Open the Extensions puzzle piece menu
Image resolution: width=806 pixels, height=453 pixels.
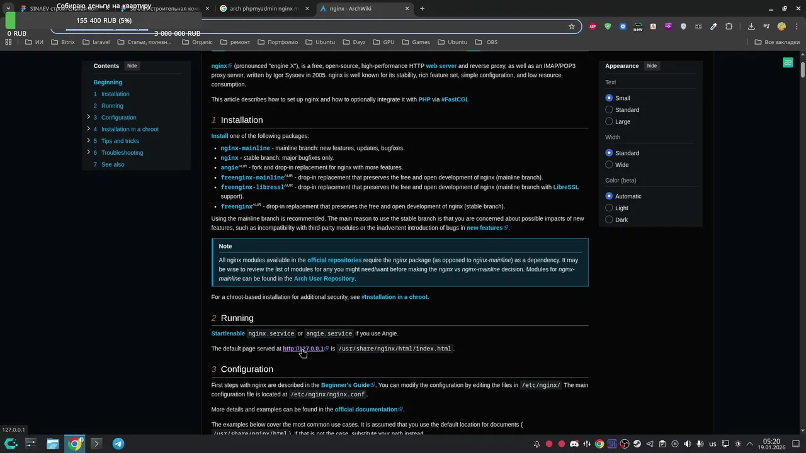tap(729, 26)
